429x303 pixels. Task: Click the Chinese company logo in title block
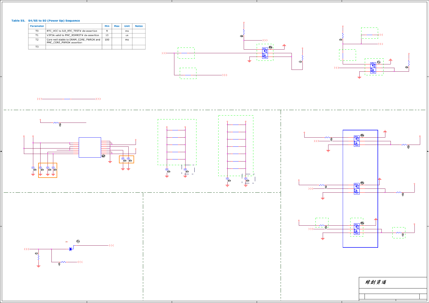pyautogui.click(x=376, y=282)
